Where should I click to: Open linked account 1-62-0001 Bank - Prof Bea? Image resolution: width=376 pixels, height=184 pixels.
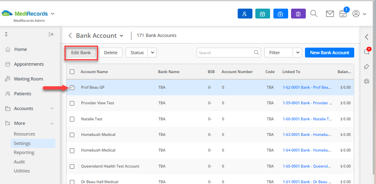click(x=307, y=87)
